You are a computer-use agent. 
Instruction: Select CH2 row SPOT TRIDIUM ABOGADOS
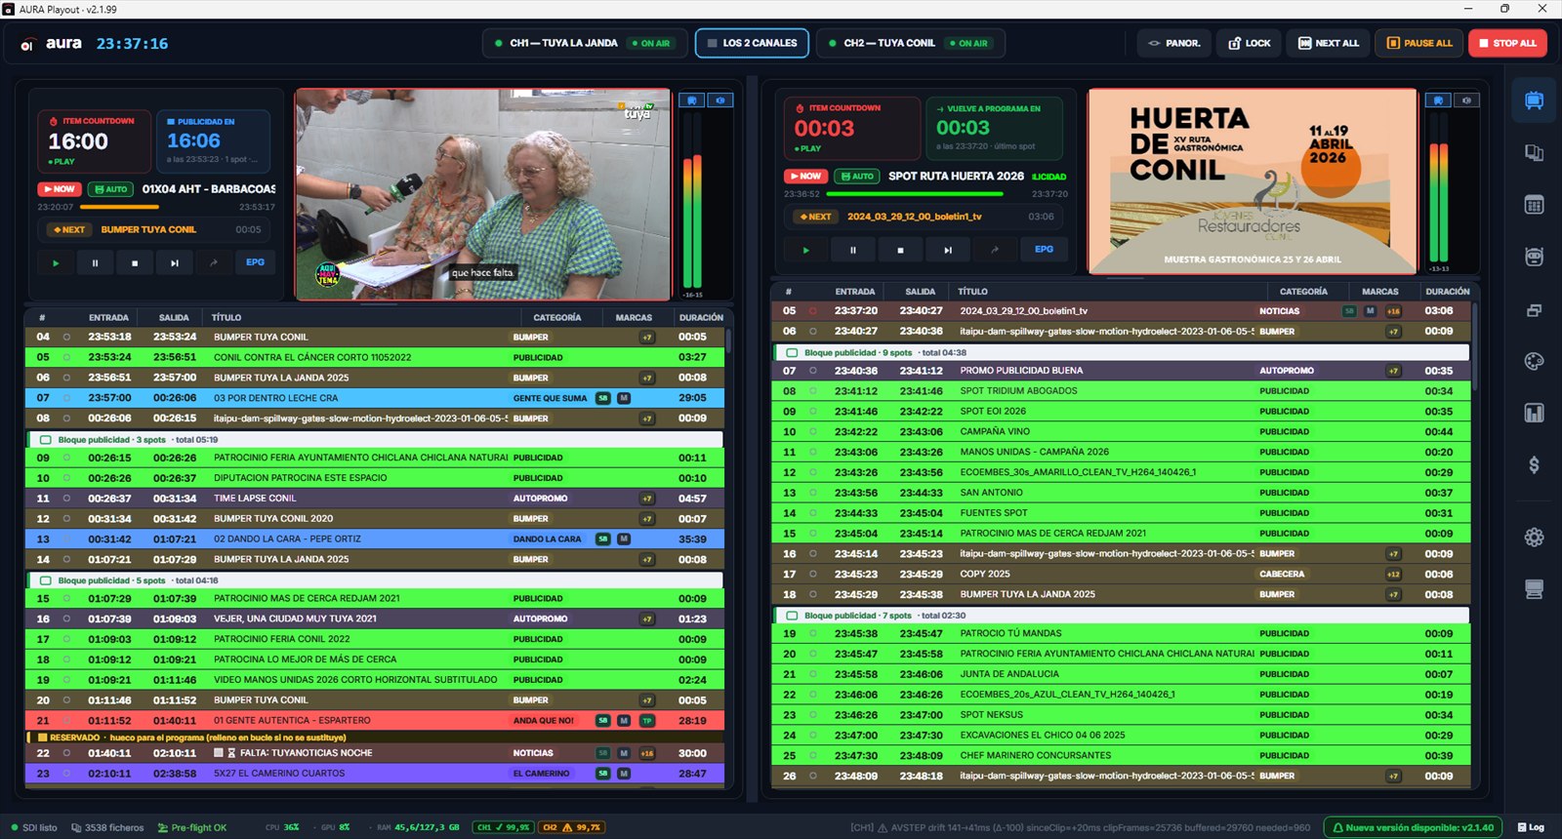1121,391
